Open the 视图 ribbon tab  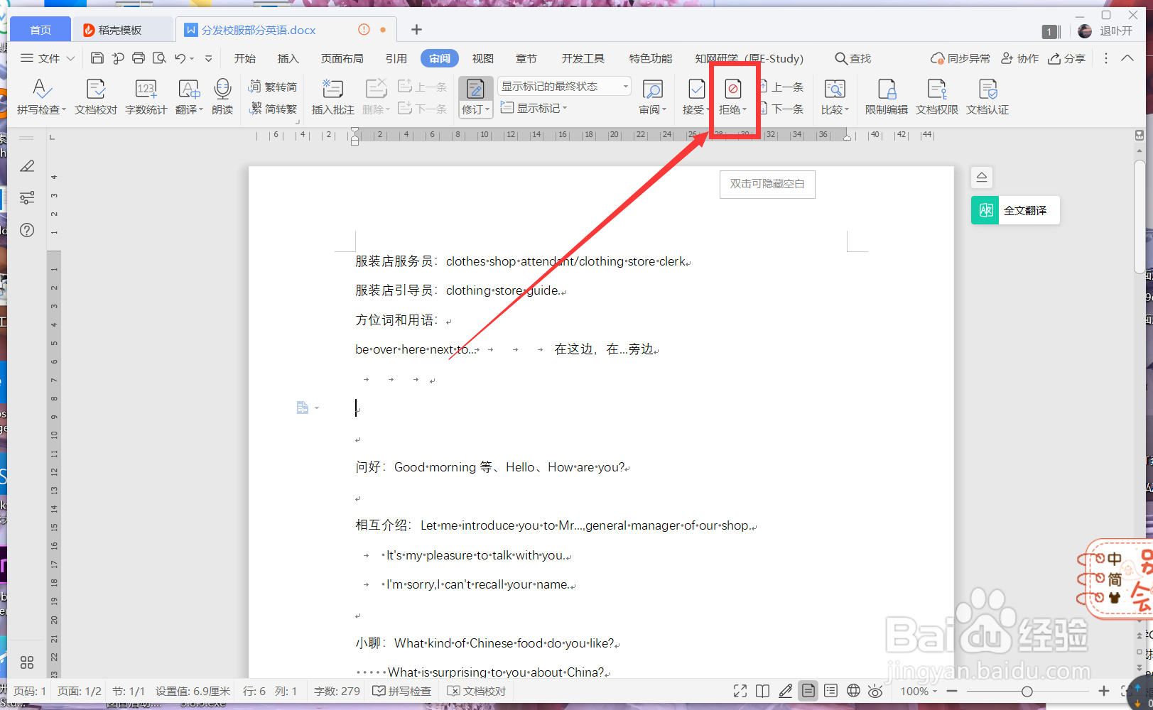[x=482, y=58]
